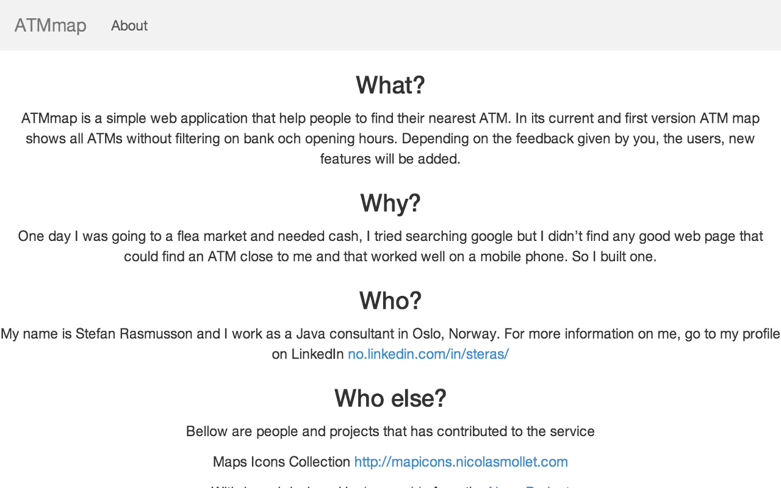Select the "Who else?" heading
The image size is (781, 488).
[390, 398]
